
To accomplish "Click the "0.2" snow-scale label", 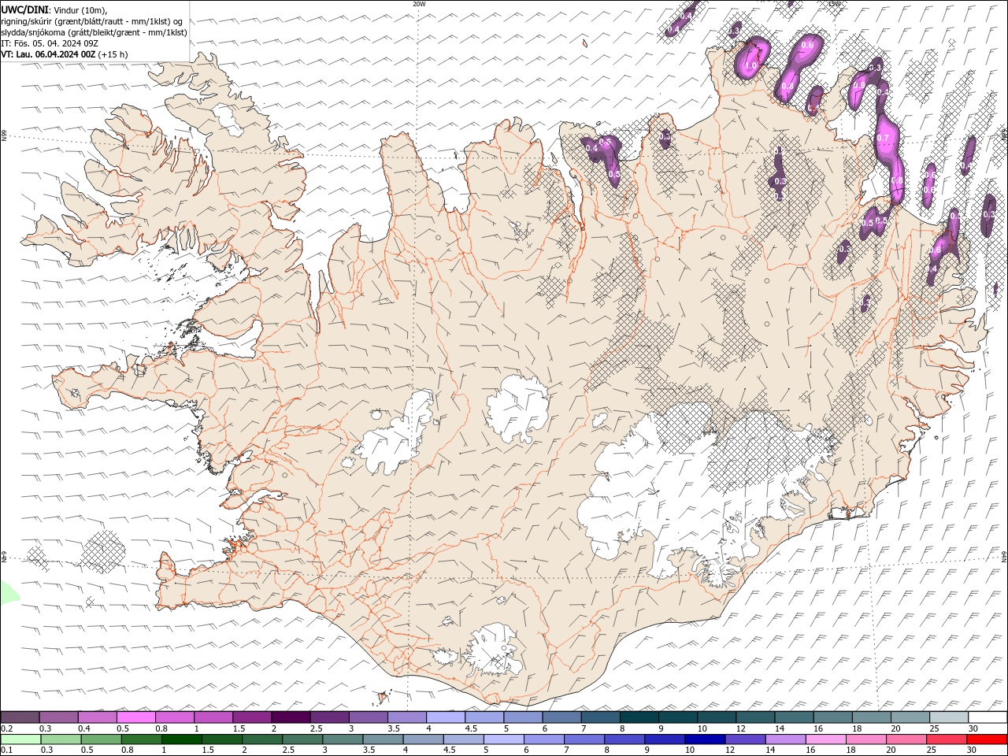I will pyautogui.click(x=6, y=728).
